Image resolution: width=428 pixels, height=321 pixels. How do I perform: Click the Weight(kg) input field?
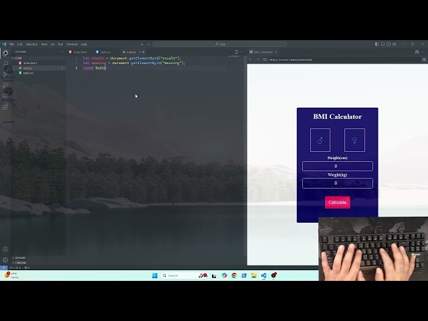337,183
